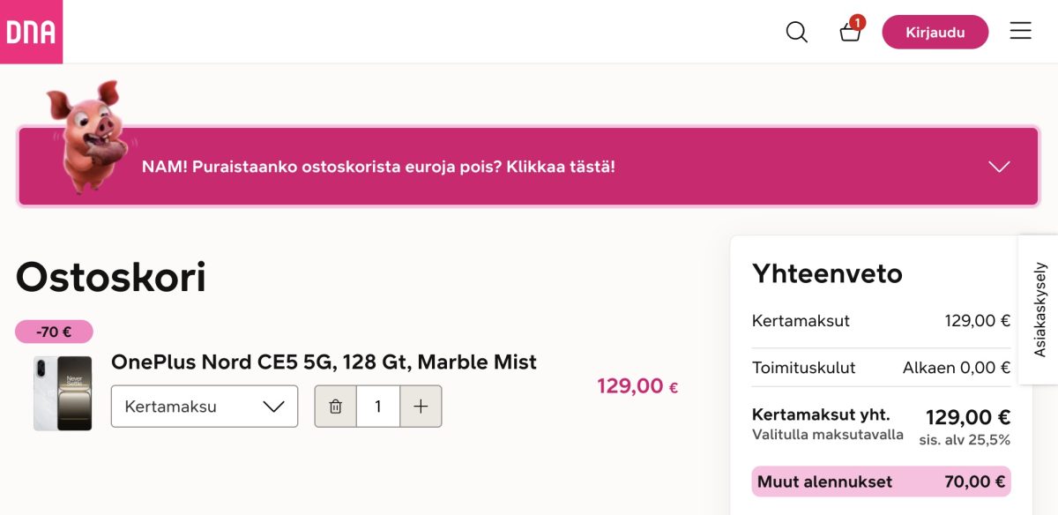The height and width of the screenshot is (515, 1058).
Task: Click the OnePlus phone thumbnail
Action: click(x=62, y=391)
